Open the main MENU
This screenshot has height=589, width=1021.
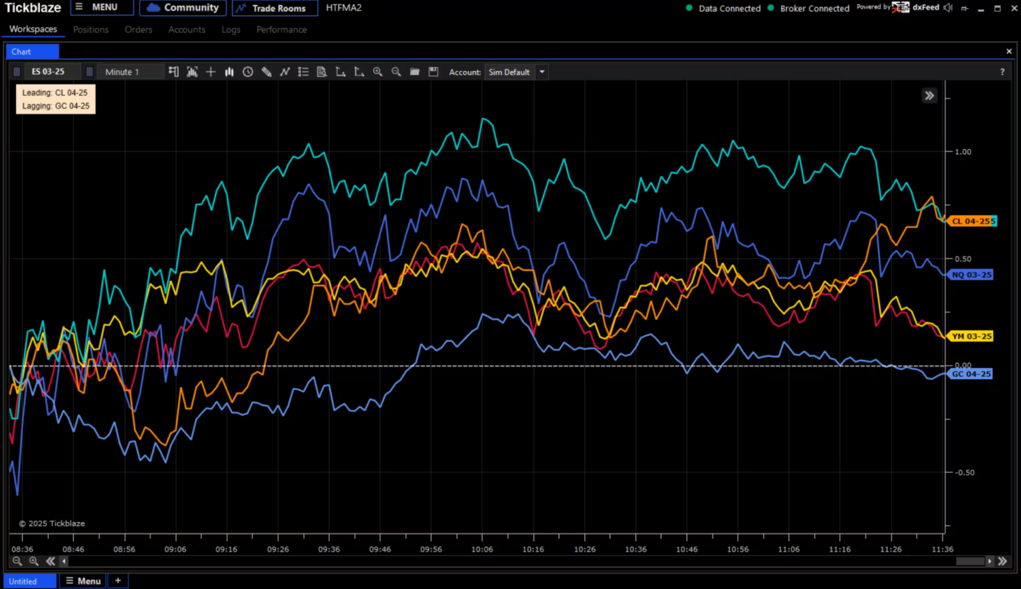tap(102, 7)
